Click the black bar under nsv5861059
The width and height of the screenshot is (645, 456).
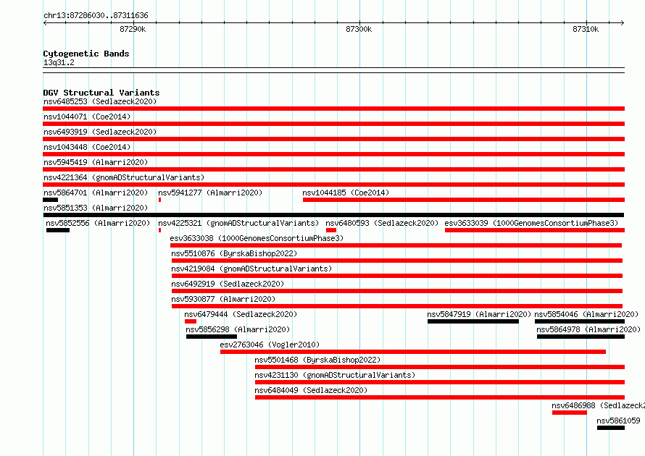pos(611,428)
